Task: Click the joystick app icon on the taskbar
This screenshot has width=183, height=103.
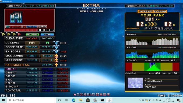Action: (x=95, y=100)
